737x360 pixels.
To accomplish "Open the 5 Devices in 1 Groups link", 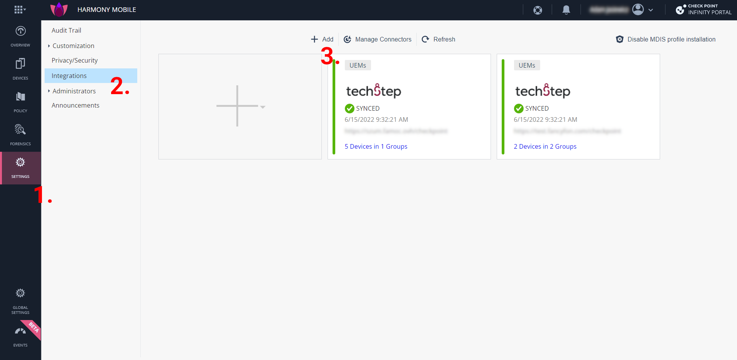I will click(376, 146).
